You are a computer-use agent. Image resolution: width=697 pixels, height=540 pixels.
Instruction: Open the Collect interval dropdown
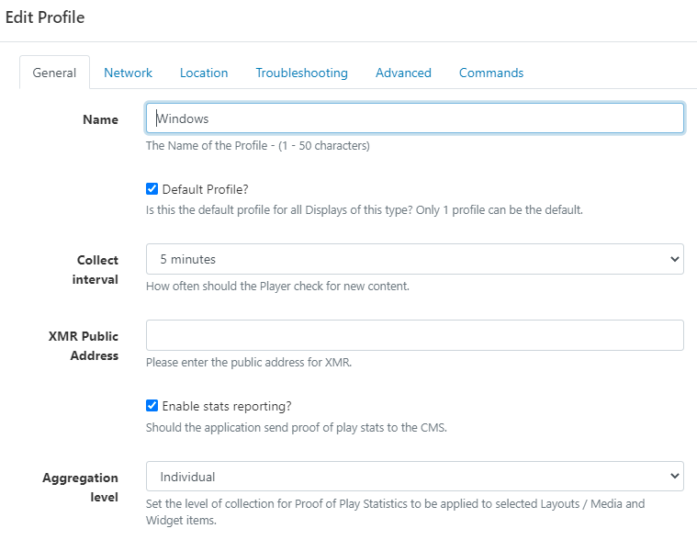pyautogui.click(x=415, y=259)
